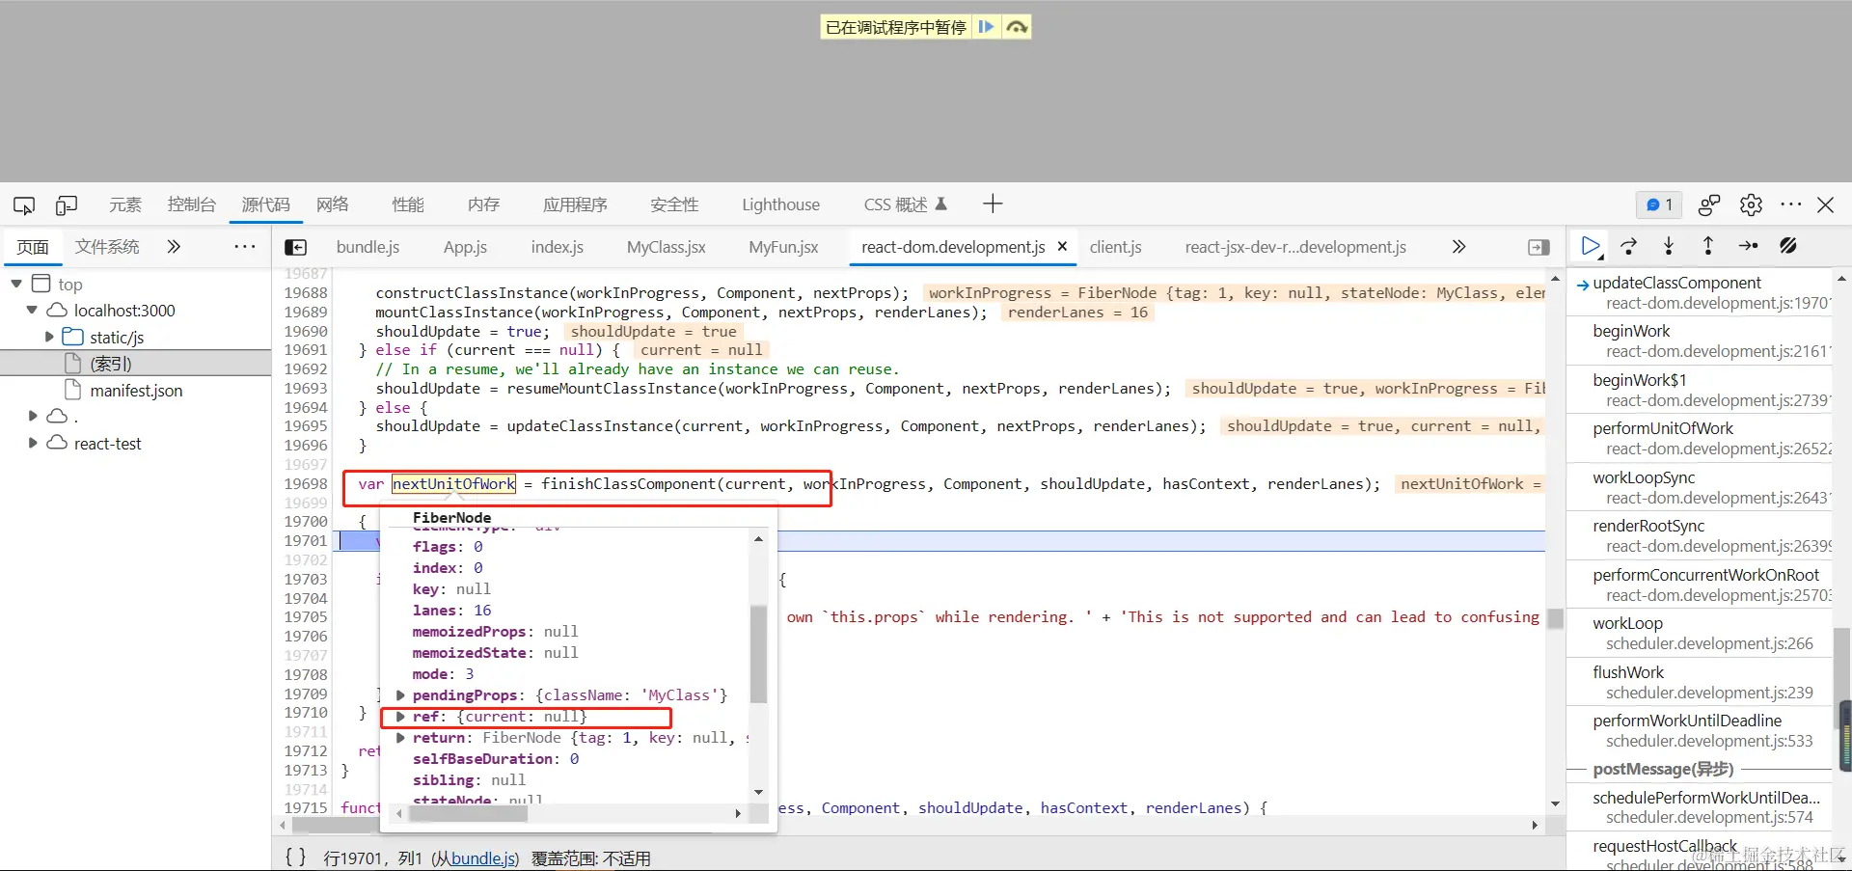This screenshot has width=1852, height=871.
Task: Expand pendingProps in FiberNode popup
Action: [x=399, y=694]
